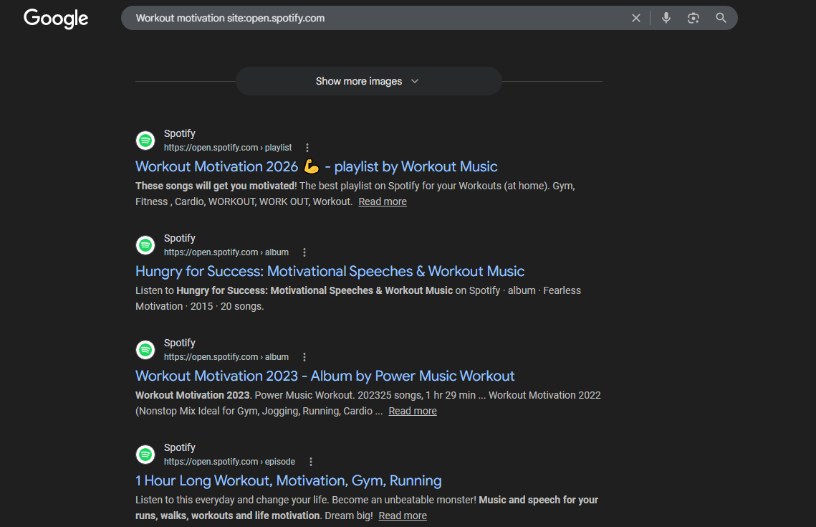Click Spotify site name above the playlist result
Screen dimensions: 816x527
180,134
